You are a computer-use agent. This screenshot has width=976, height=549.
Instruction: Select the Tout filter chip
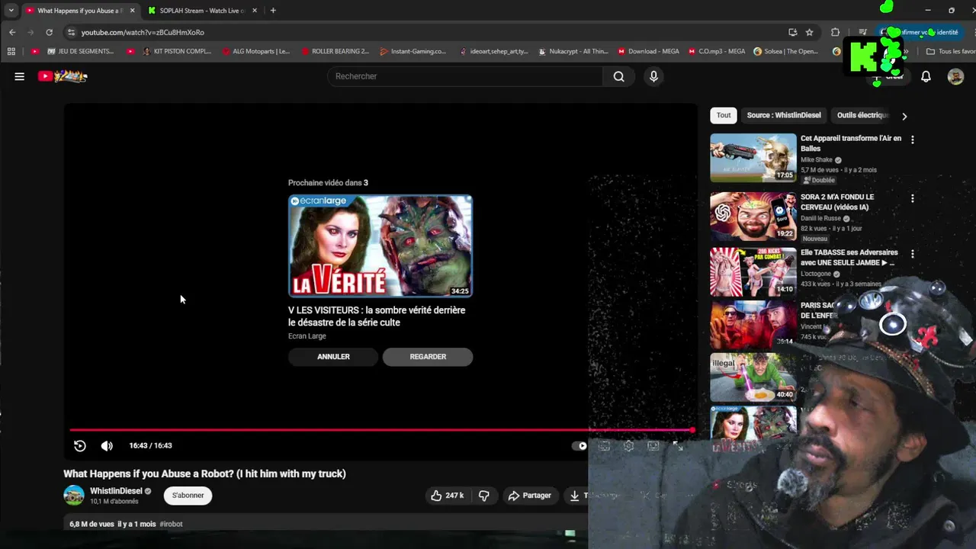coord(724,115)
